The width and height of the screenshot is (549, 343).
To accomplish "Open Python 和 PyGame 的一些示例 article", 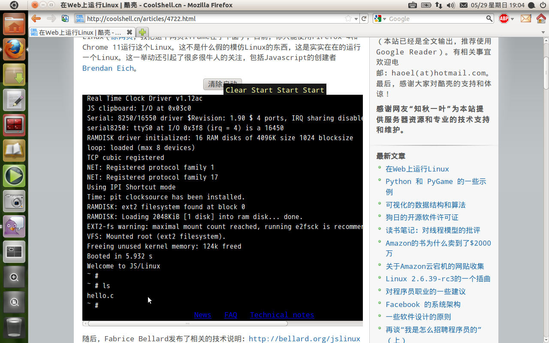I will 436,187.
